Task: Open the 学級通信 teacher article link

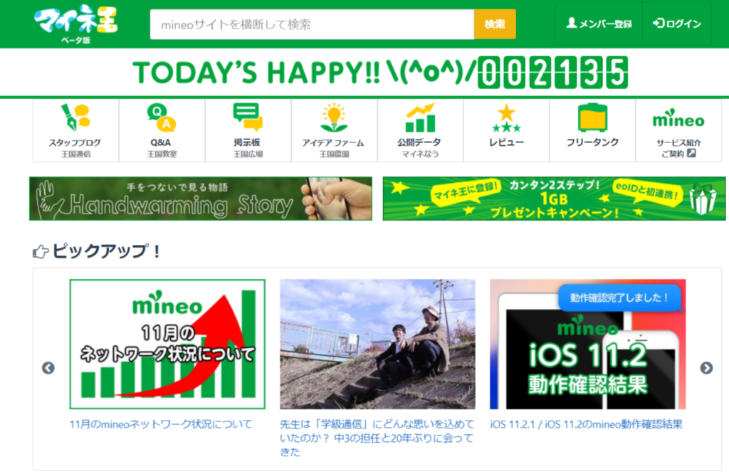Action: point(377,438)
